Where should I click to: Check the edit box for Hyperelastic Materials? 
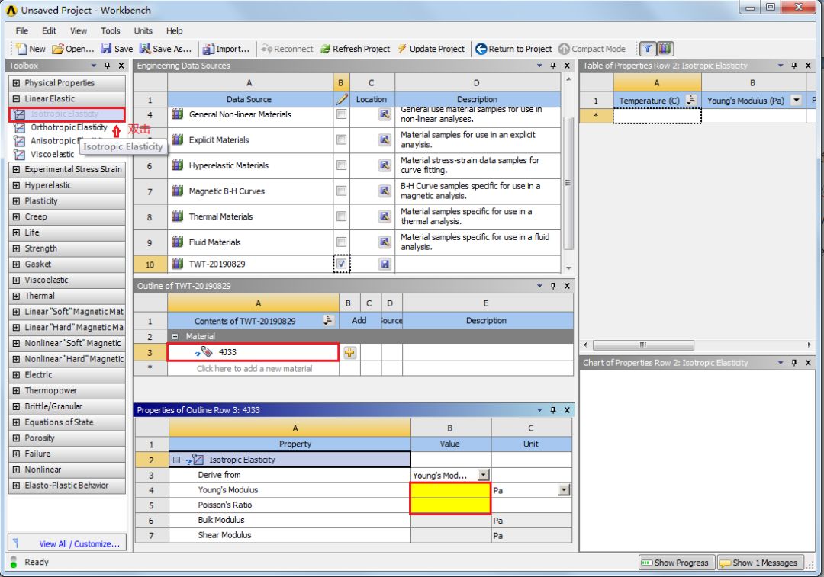tap(342, 165)
